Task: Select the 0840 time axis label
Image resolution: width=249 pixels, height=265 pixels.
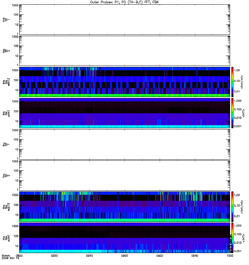Action: 89,256
